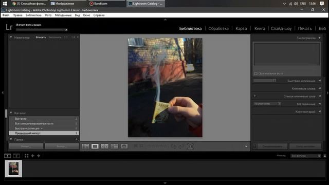Screen dimensions: 329x185
Task: Expand the Метаданные panel
Action: pos(319,104)
